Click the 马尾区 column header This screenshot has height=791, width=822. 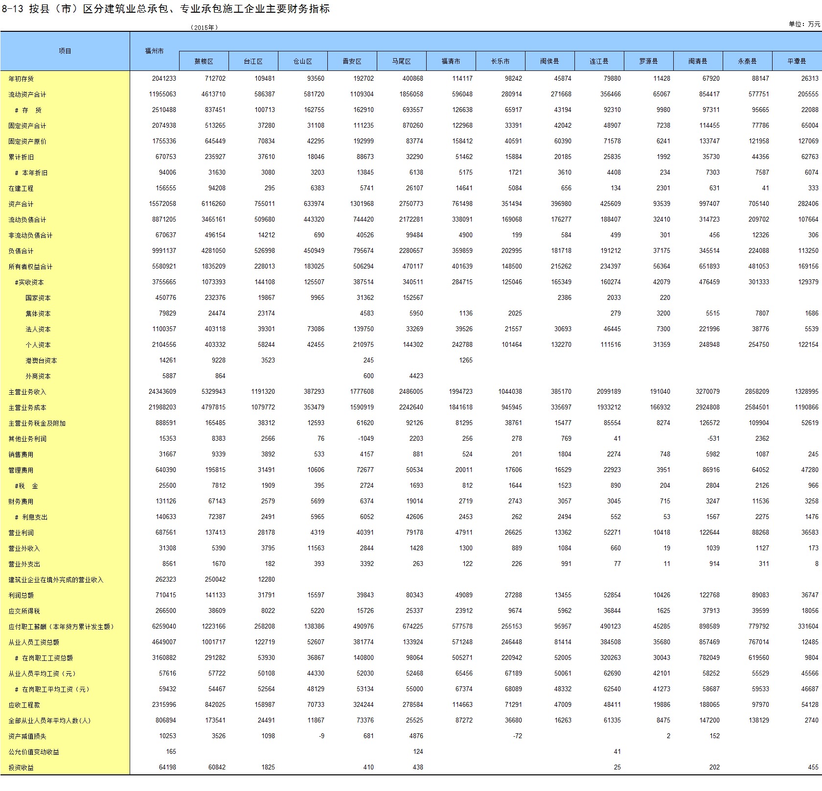point(401,61)
